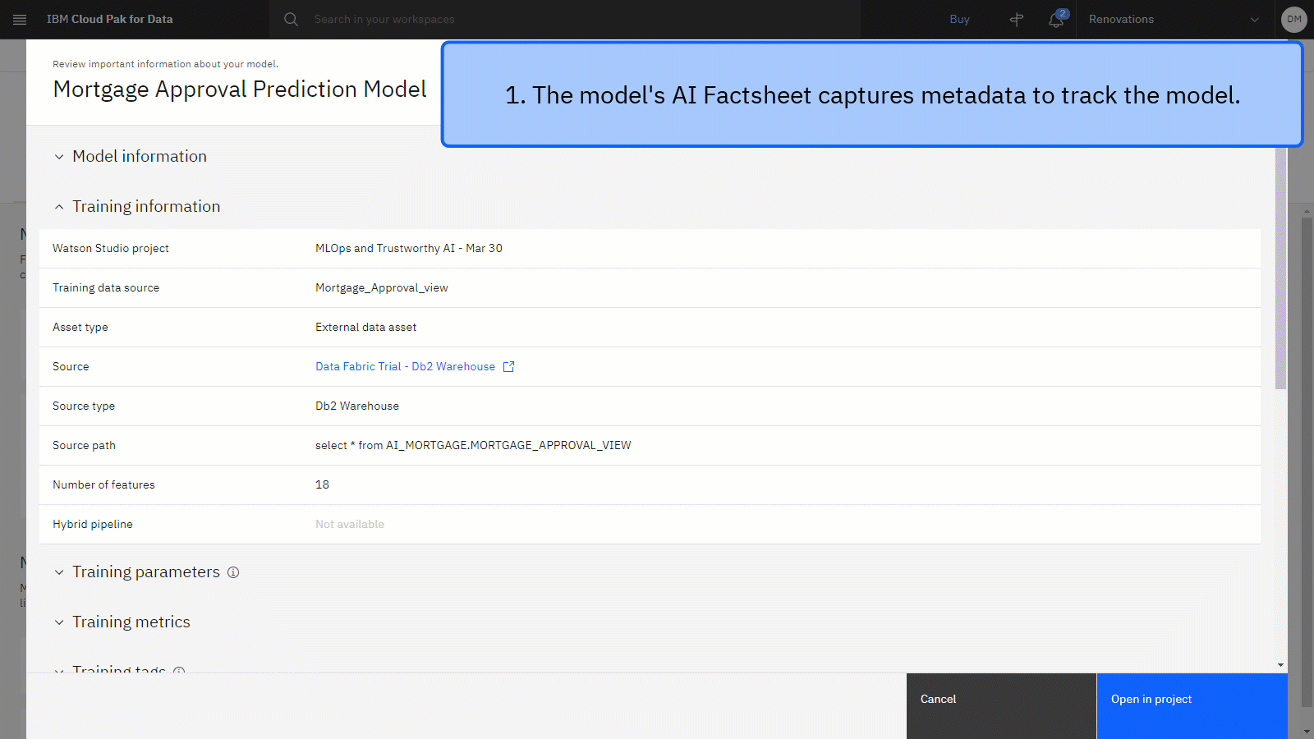
Task: Open Data Fabric Trial - Db2 Warehouse link
Action: tap(405, 367)
